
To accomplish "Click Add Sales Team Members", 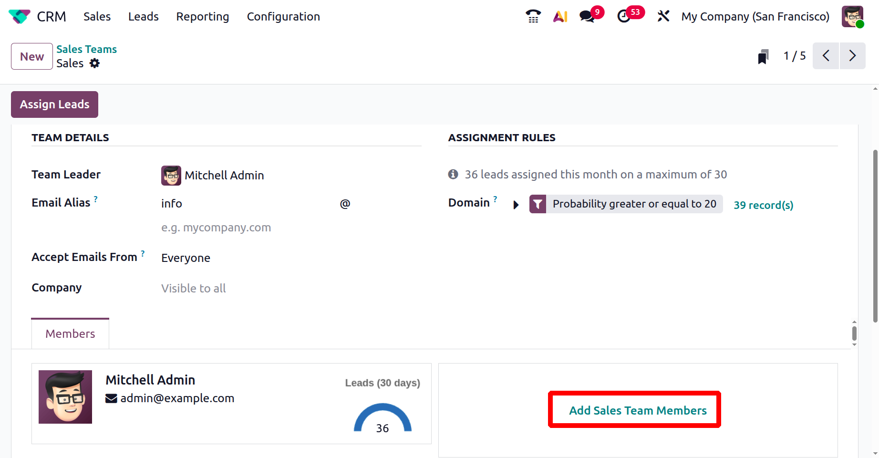I will [638, 410].
